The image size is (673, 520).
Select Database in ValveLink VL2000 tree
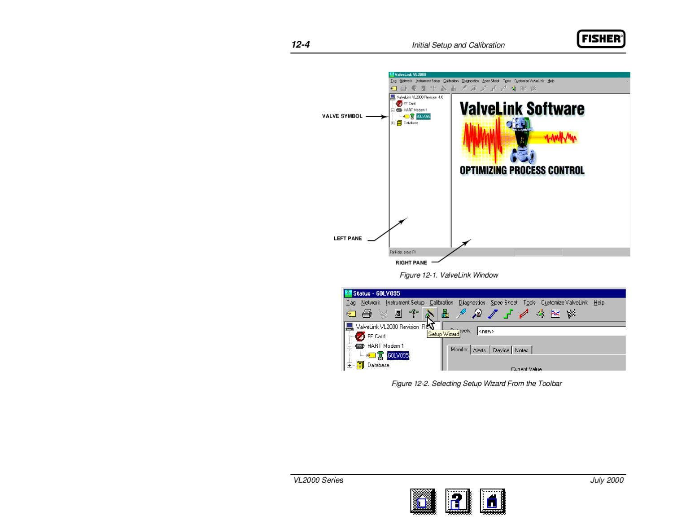[x=411, y=123]
